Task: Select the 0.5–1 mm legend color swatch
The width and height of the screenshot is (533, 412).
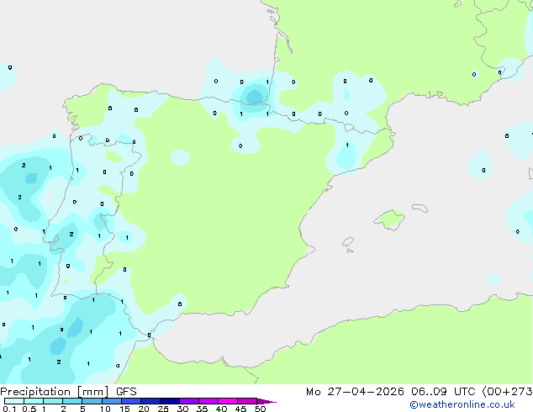Action: click(34, 401)
